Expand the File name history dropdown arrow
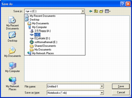 coord(102,86)
